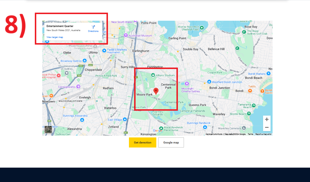Viewport: 310px width, 182px height.
Task: Open the map Terms link
Action: (x=250, y=134)
